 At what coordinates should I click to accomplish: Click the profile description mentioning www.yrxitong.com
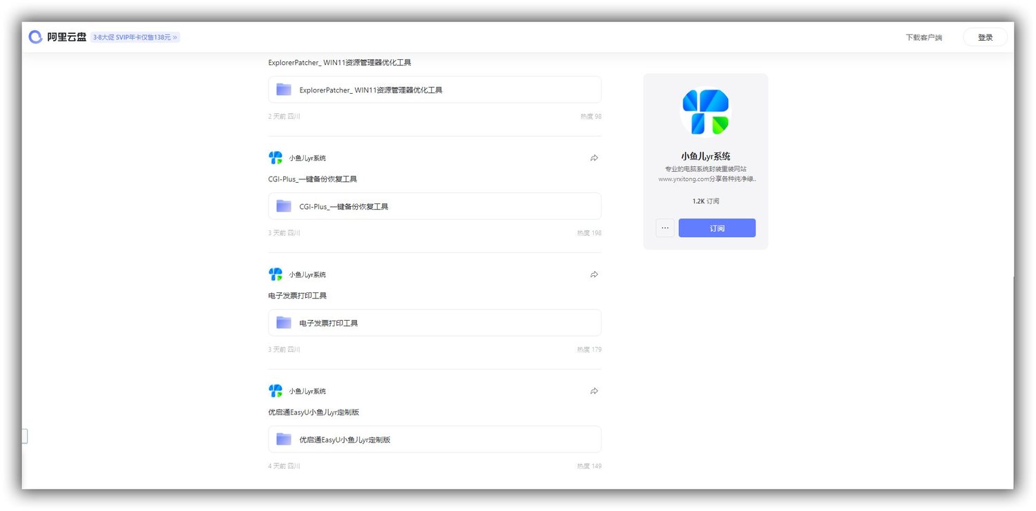click(x=705, y=174)
